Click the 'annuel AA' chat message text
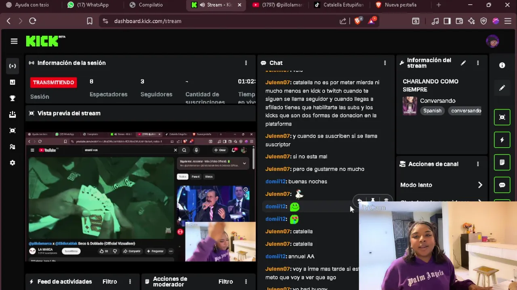 click(x=301, y=256)
